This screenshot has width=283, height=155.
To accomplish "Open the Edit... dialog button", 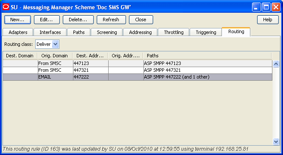I will (47, 20).
